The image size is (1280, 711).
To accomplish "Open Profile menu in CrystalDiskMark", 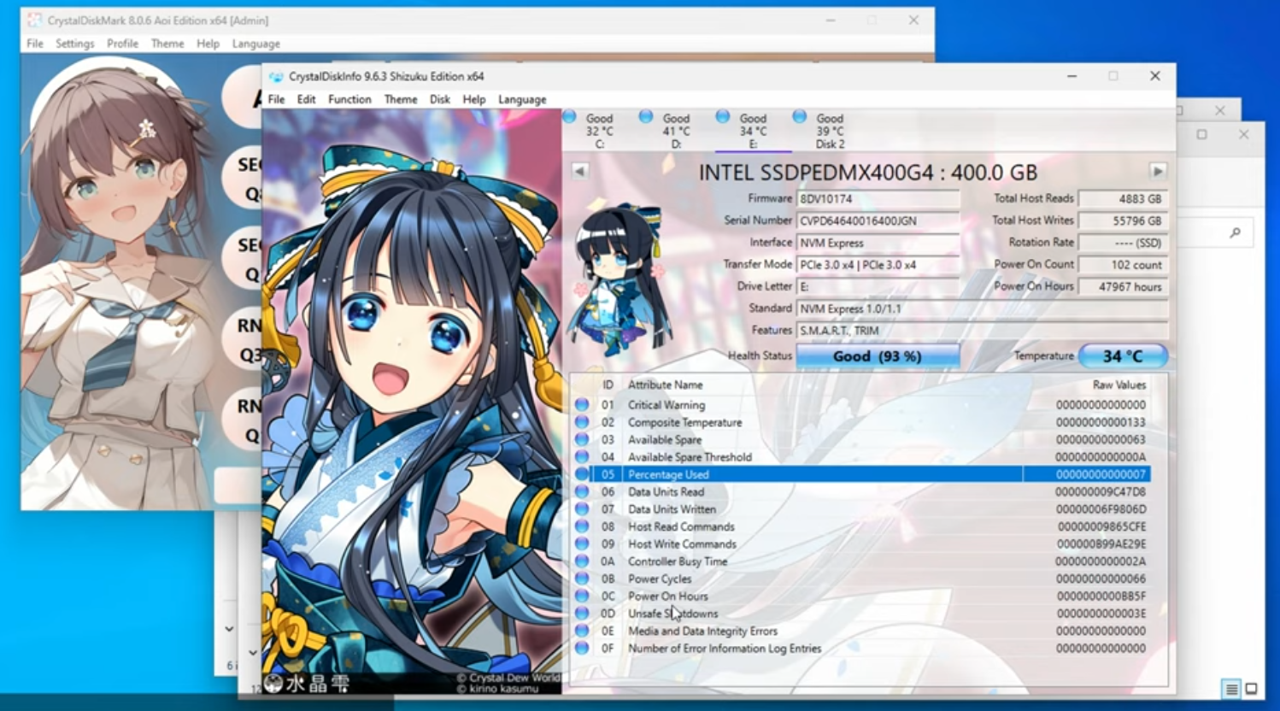I will [122, 44].
